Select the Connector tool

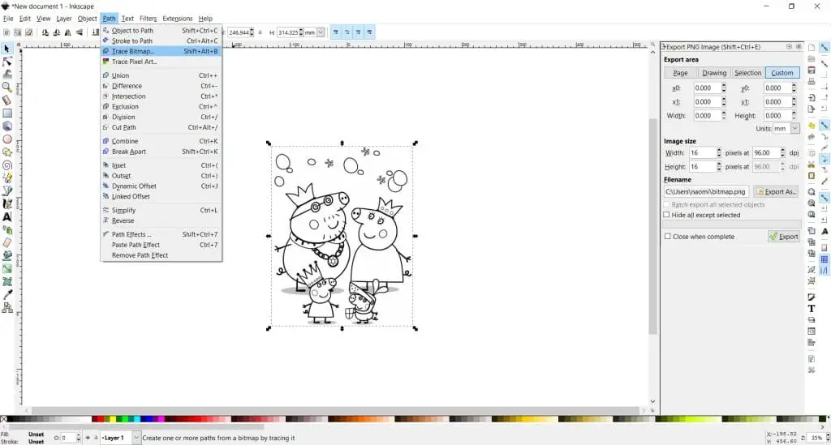[x=6, y=307]
